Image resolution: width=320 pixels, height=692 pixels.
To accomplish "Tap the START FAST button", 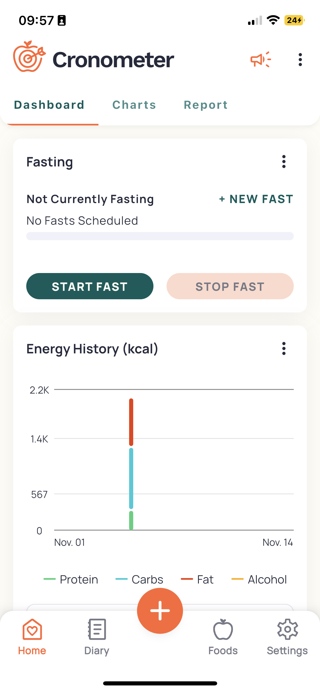I will coord(90,286).
